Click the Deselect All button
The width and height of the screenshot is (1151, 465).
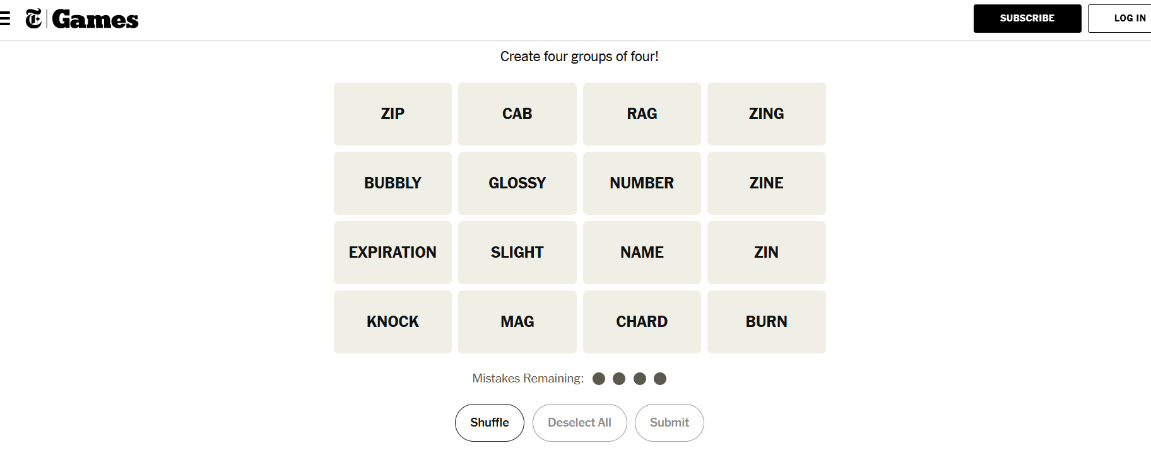[x=579, y=423]
